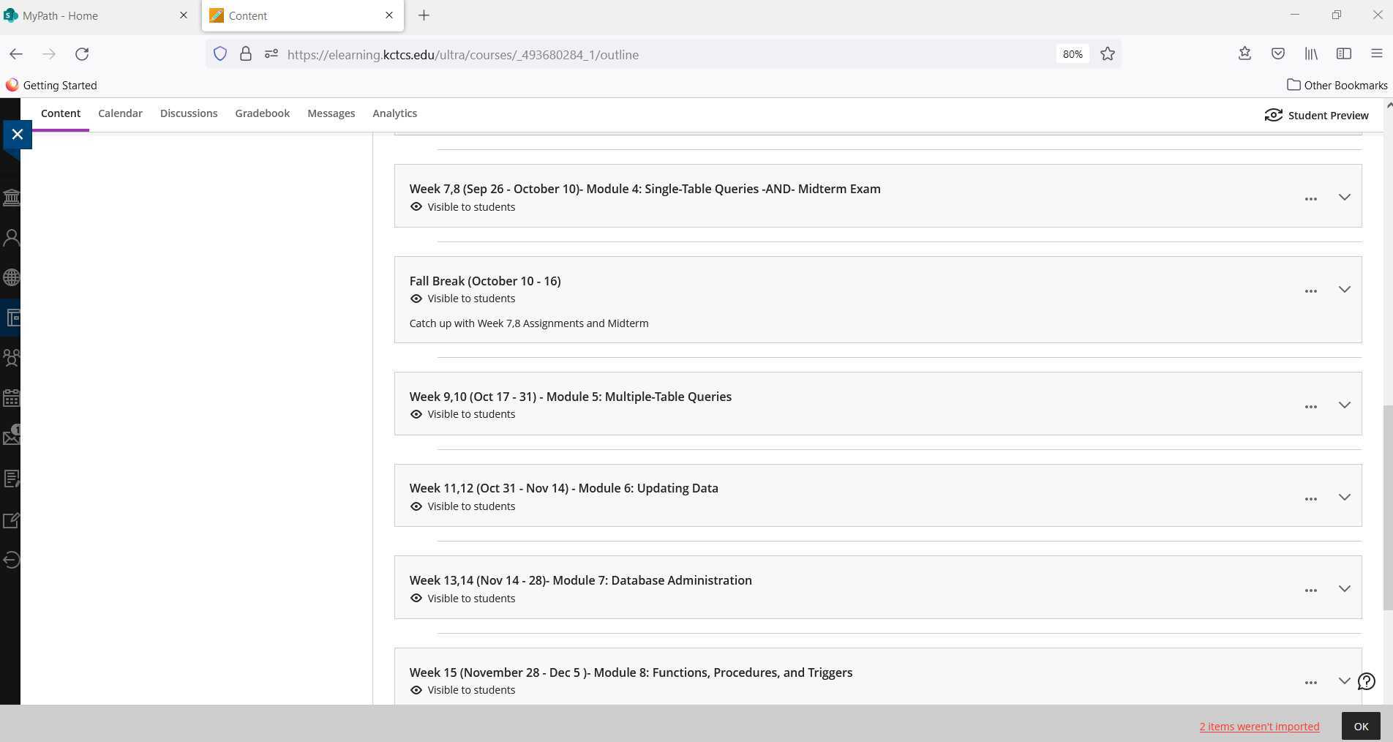Open the Institution page icon in sidebar

coord(11,198)
